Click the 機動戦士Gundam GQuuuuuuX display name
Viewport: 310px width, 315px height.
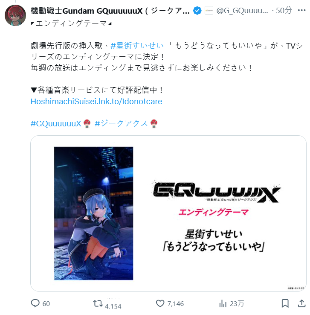point(110,11)
